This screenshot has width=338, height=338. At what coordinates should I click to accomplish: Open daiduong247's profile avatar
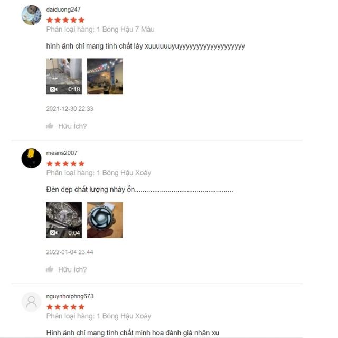(32, 15)
